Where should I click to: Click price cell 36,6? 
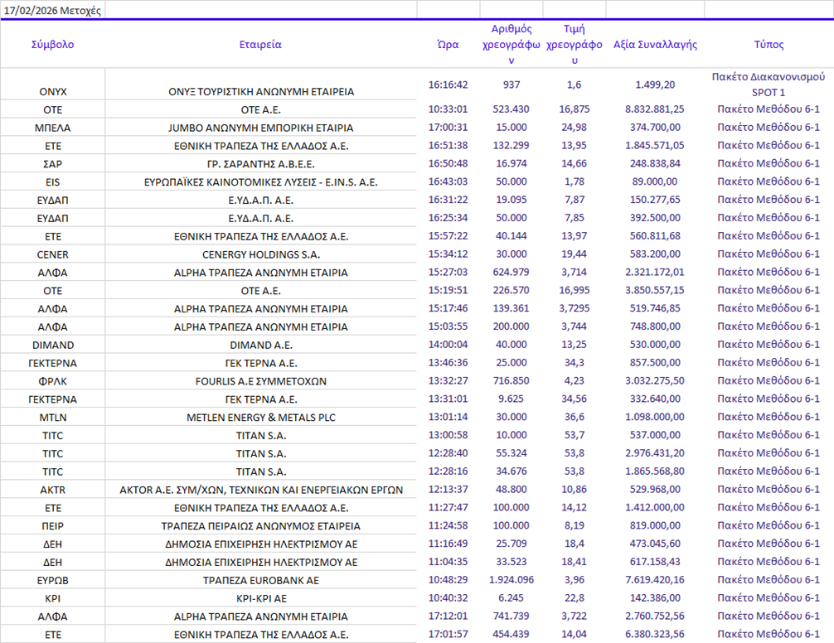(574, 417)
